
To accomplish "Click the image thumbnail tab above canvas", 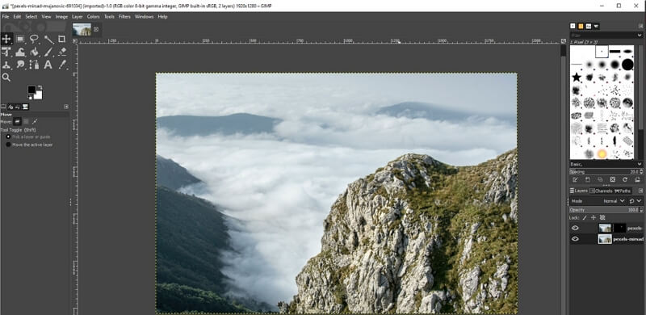I will click(82, 29).
